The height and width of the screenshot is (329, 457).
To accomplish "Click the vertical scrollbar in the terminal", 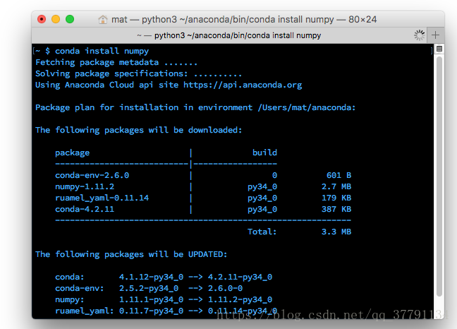I will point(439,177).
